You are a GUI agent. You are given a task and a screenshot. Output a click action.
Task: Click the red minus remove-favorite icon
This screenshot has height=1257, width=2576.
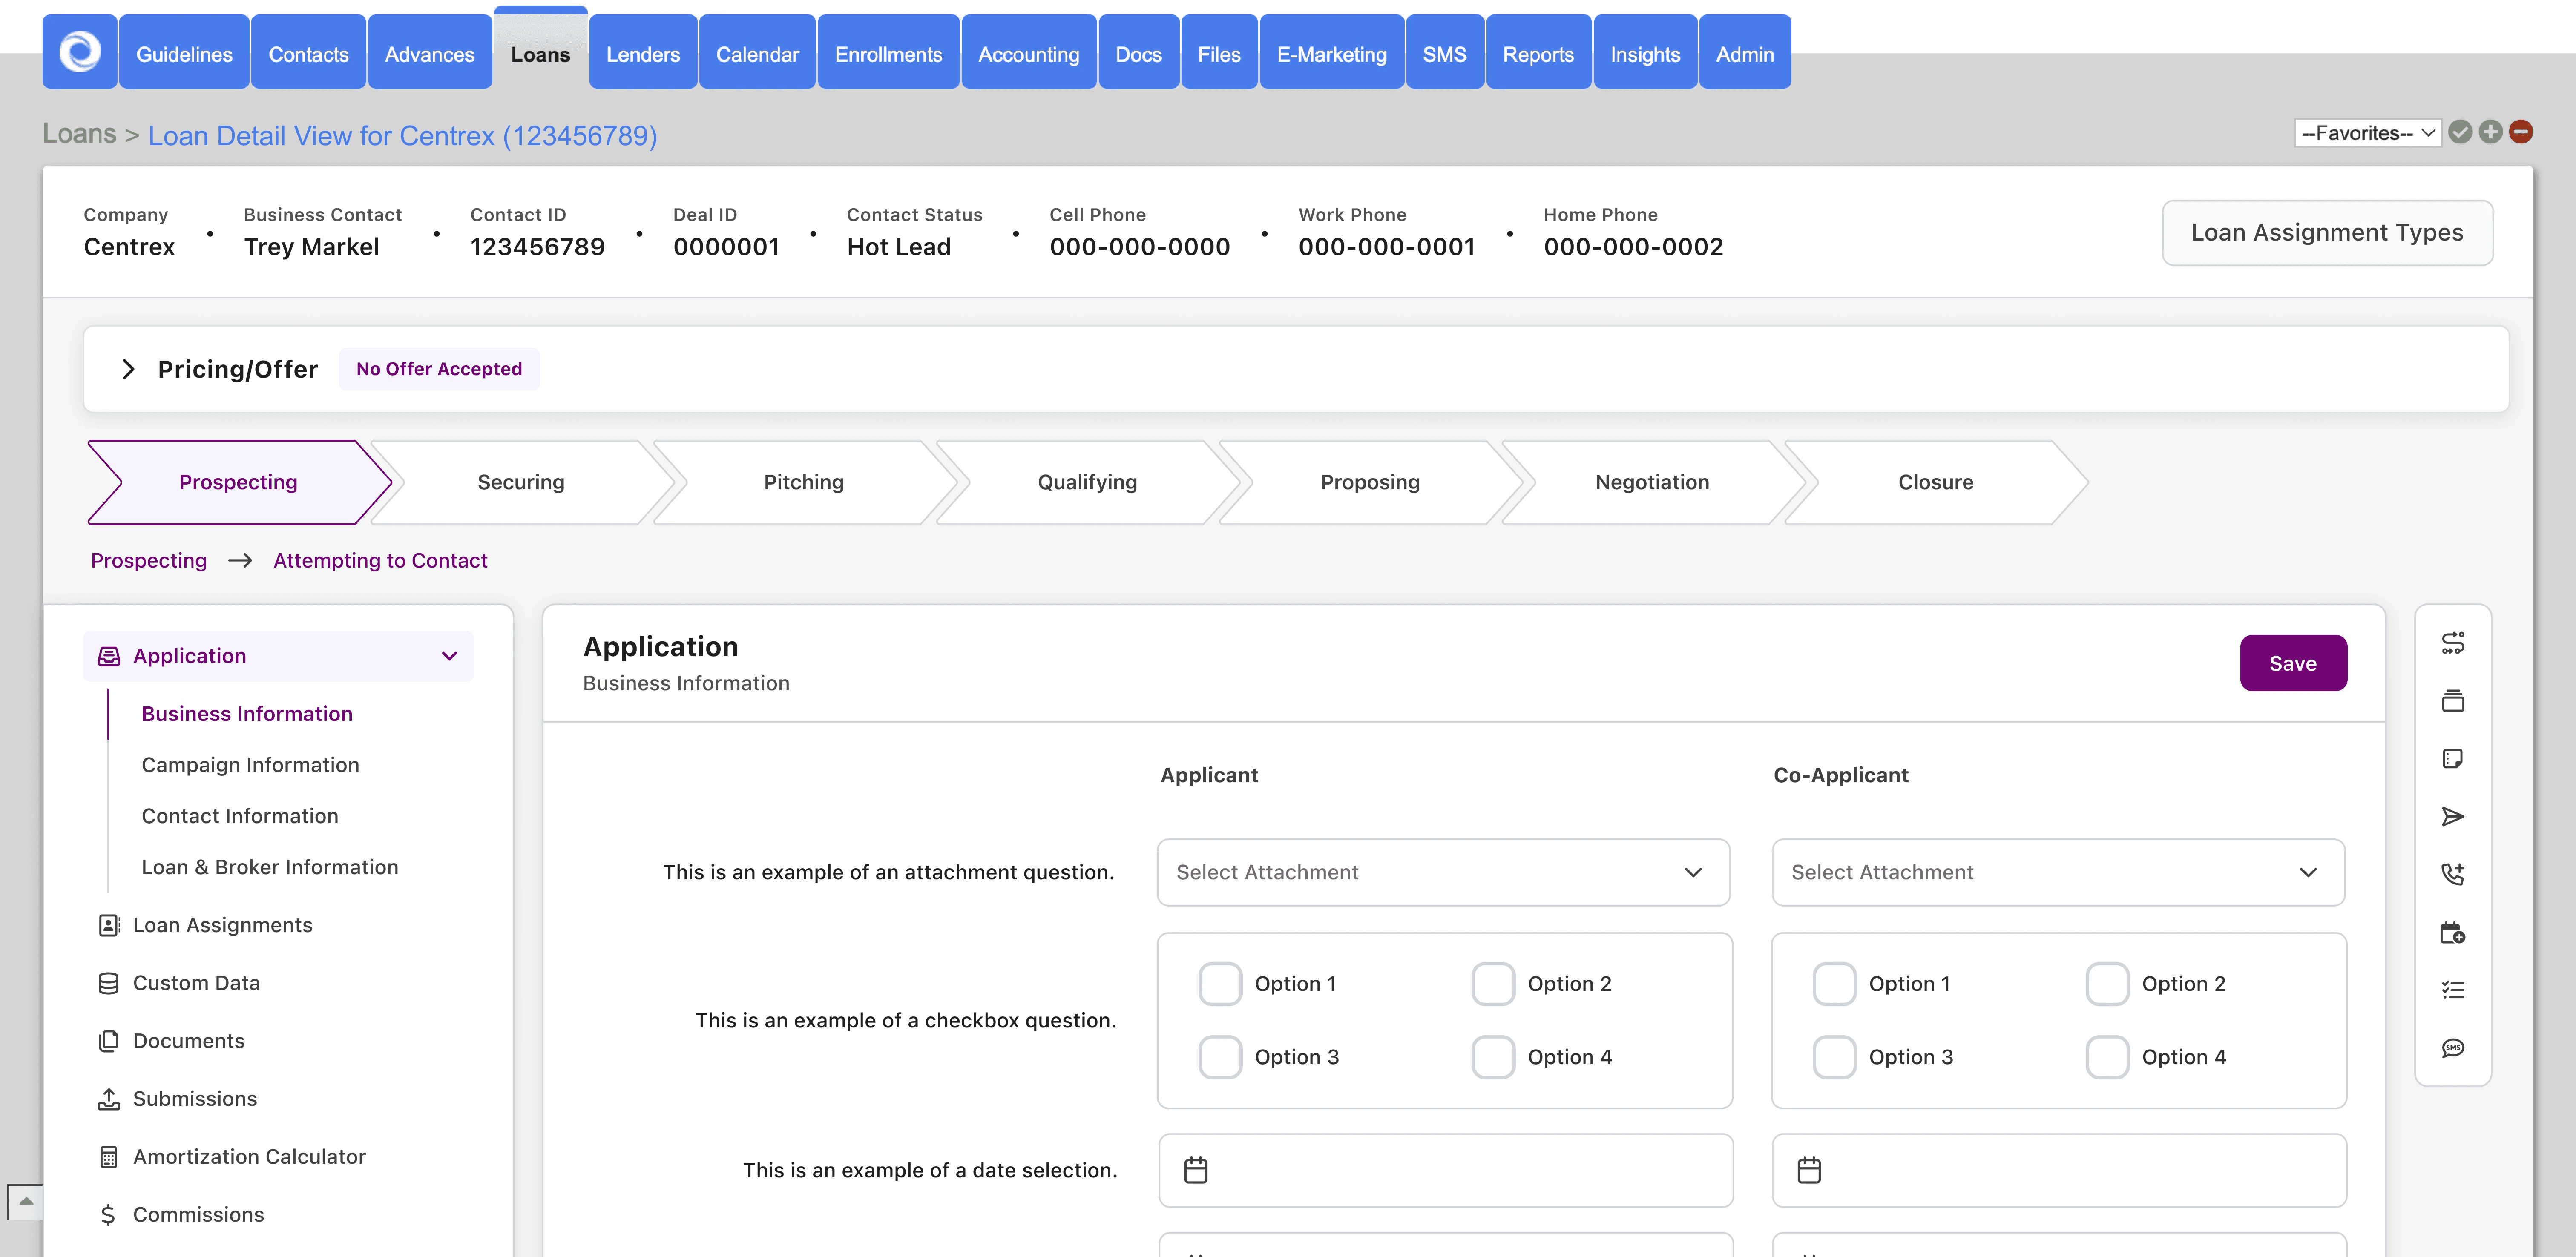tap(2521, 132)
